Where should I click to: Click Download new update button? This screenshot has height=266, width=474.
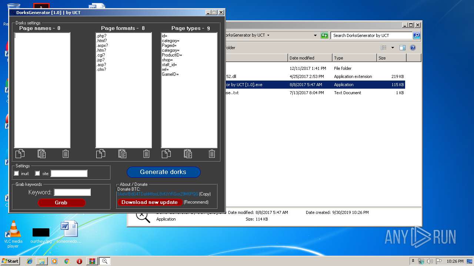tap(150, 202)
